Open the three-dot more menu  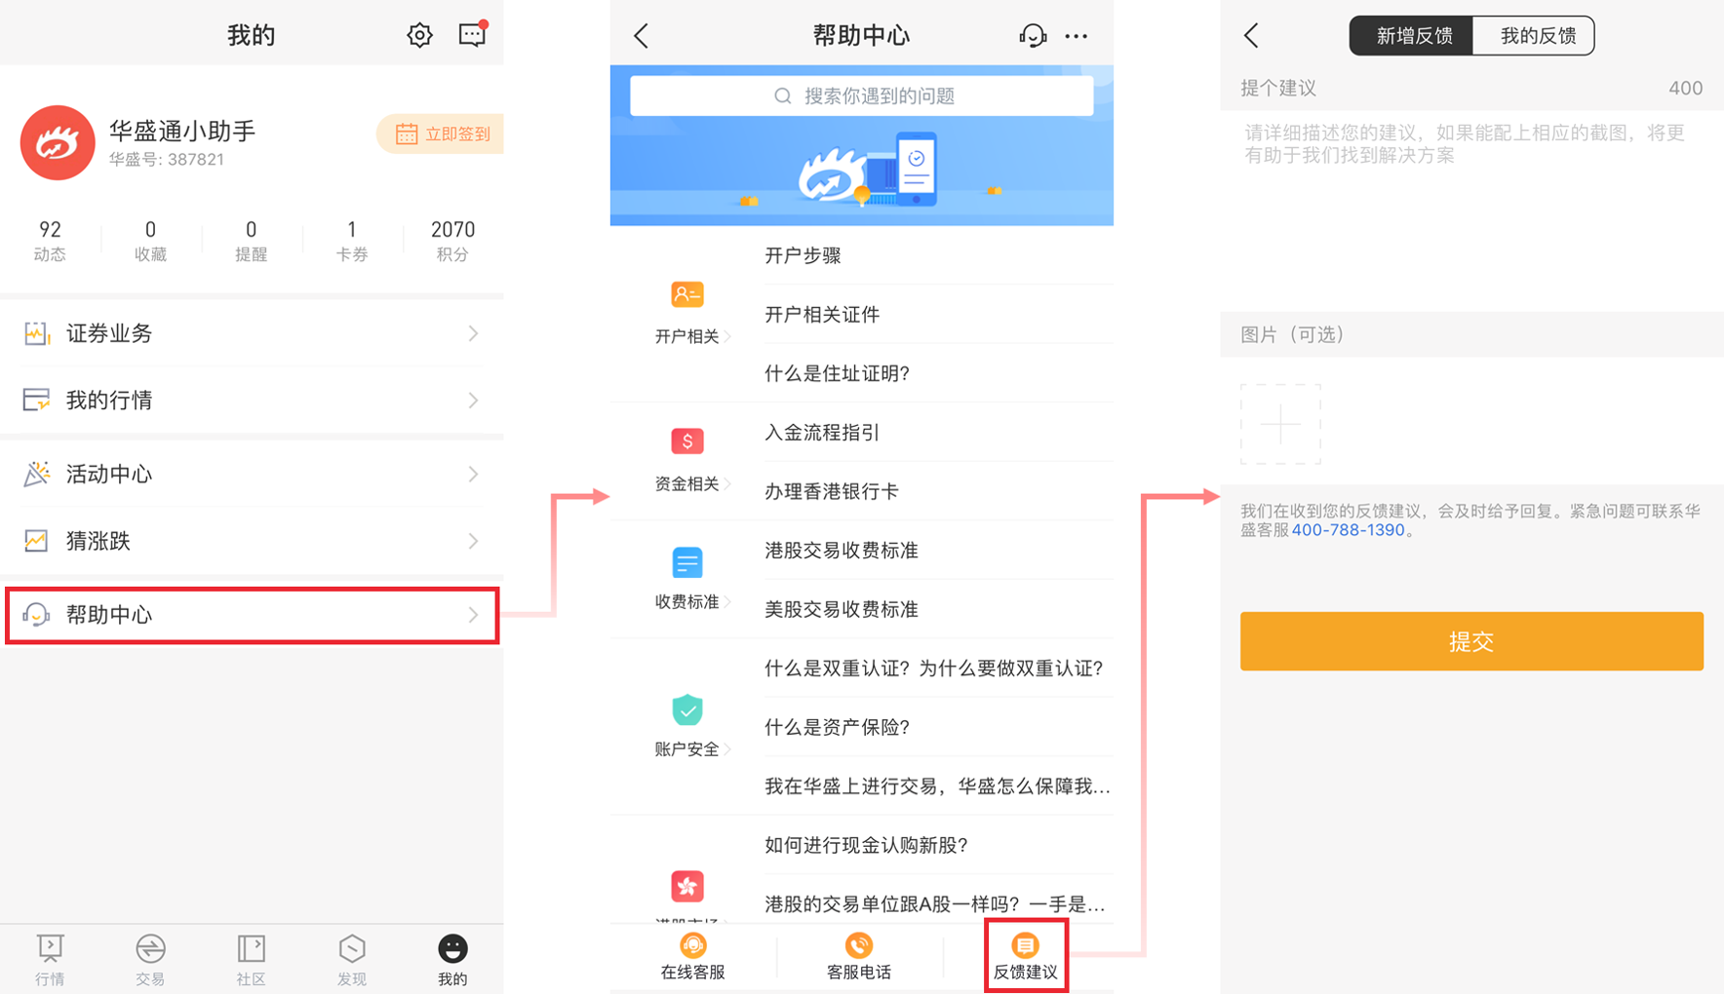click(x=1076, y=36)
